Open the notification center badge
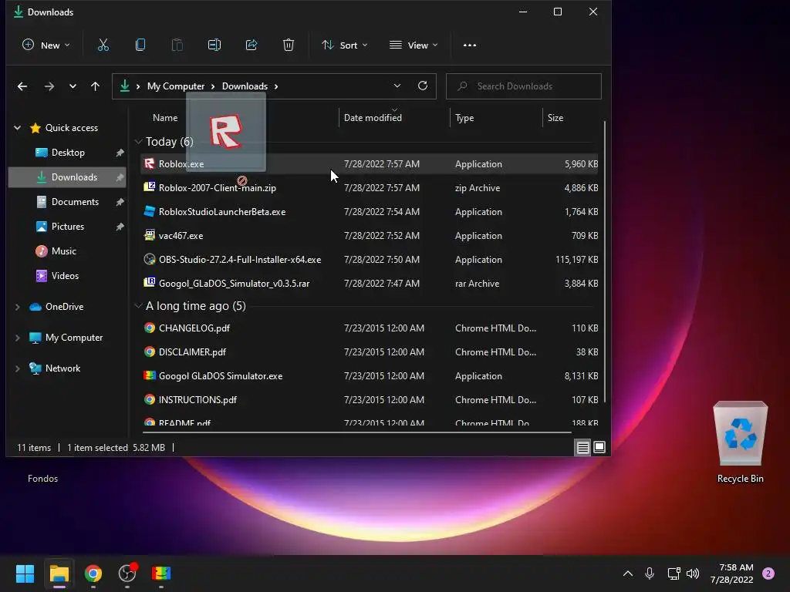The height and width of the screenshot is (592, 790). tap(768, 573)
